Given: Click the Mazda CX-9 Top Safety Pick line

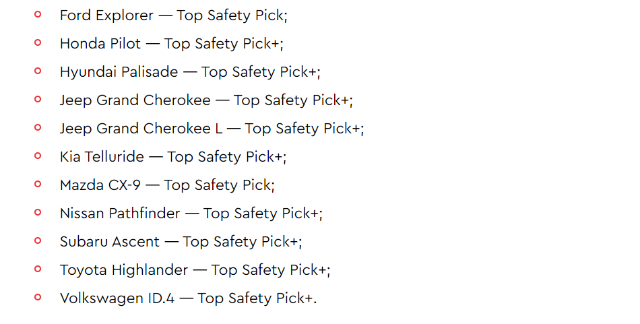Looking at the screenshot, I should click(167, 185).
